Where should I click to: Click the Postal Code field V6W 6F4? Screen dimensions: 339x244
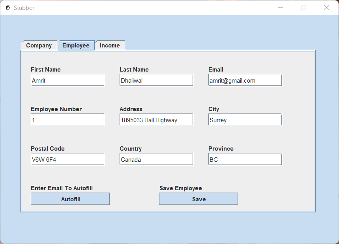coord(67,159)
